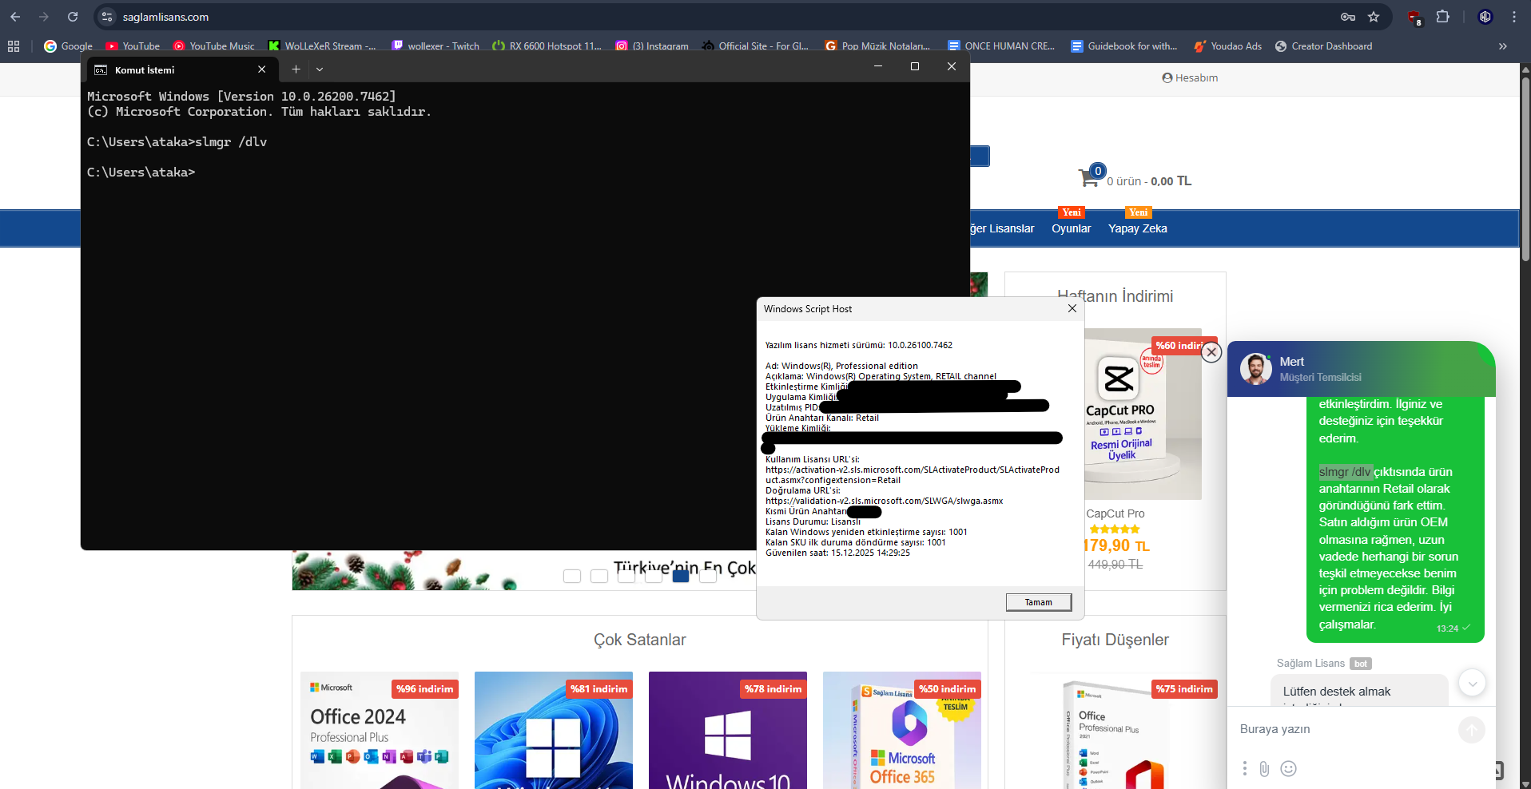Open the YouTube bookmark
The height and width of the screenshot is (789, 1531).
tap(133, 46)
